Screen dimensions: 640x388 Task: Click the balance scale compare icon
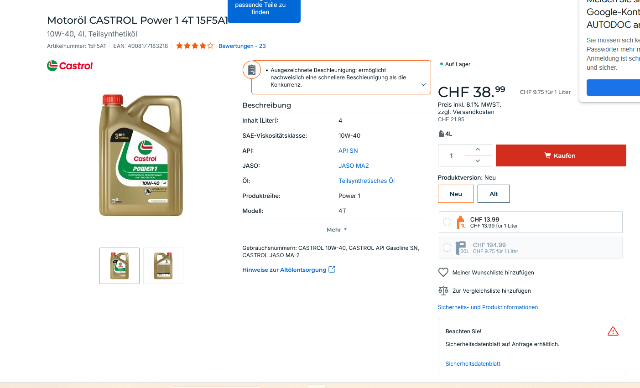[443, 290]
